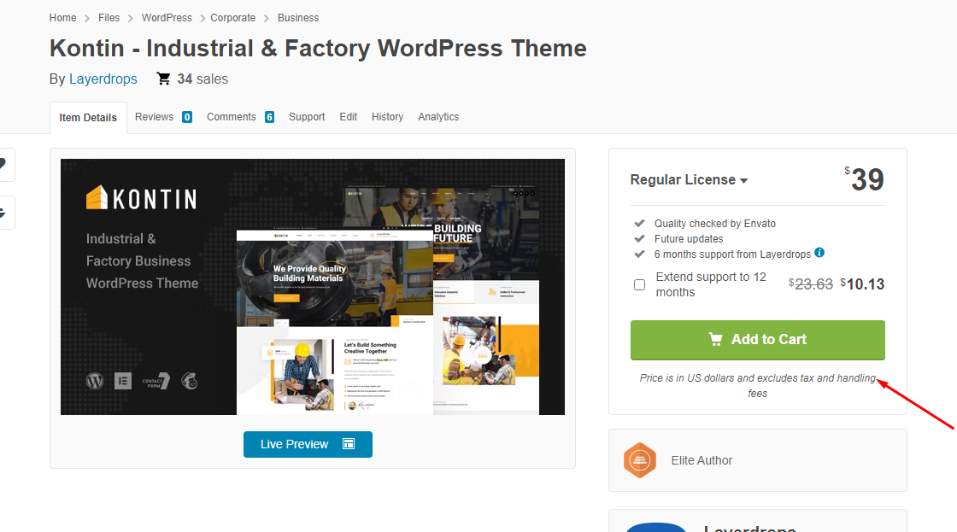Switch to the Reviews tab
The image size is (957, 532).
coord(155,117)
